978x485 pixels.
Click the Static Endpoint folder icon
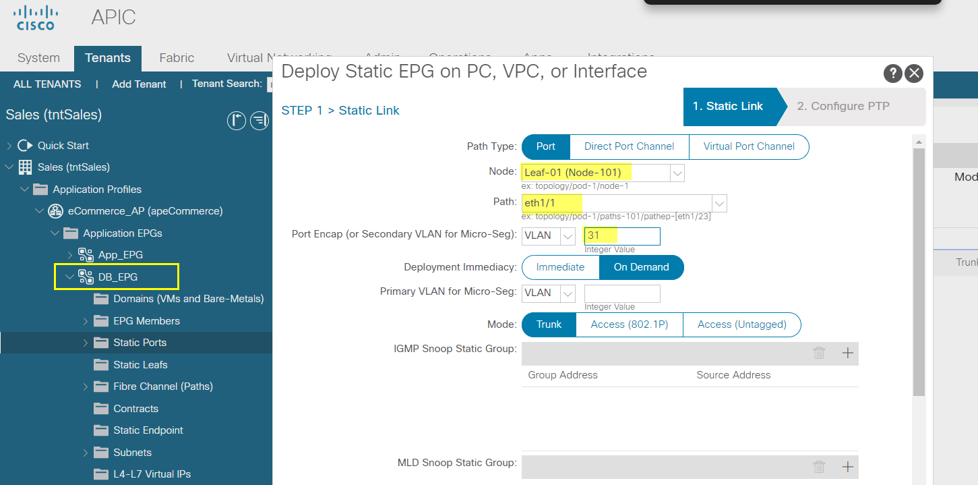point(101,430)
